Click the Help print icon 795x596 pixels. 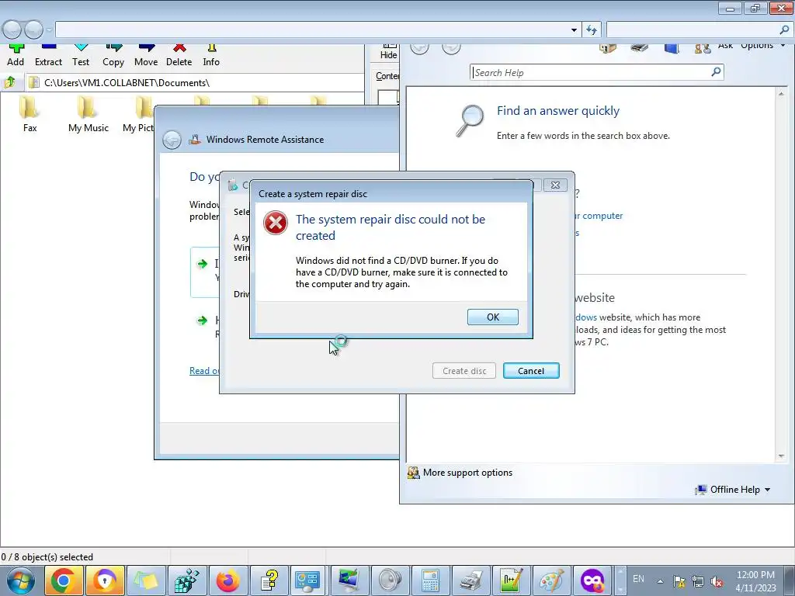(x=640, y=48)
